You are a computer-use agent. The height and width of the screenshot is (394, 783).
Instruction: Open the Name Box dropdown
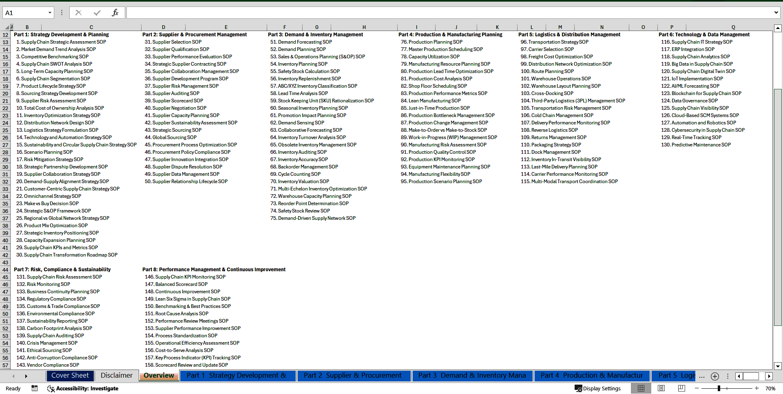50,13
